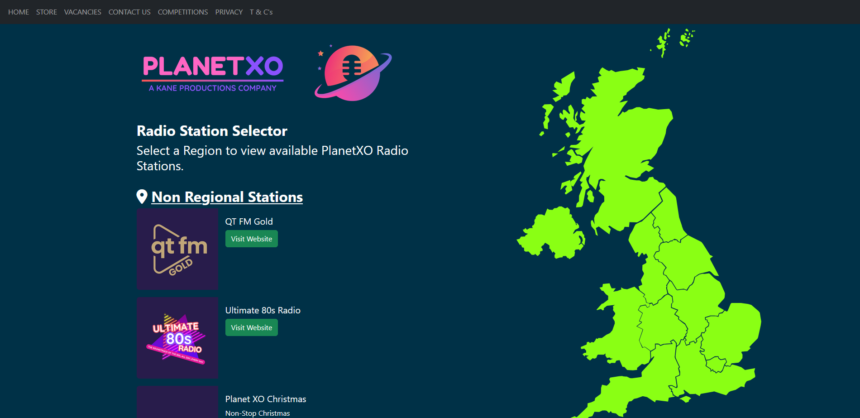
Task: Open the PRIVACY page
Action: click(x=229, y=12)
